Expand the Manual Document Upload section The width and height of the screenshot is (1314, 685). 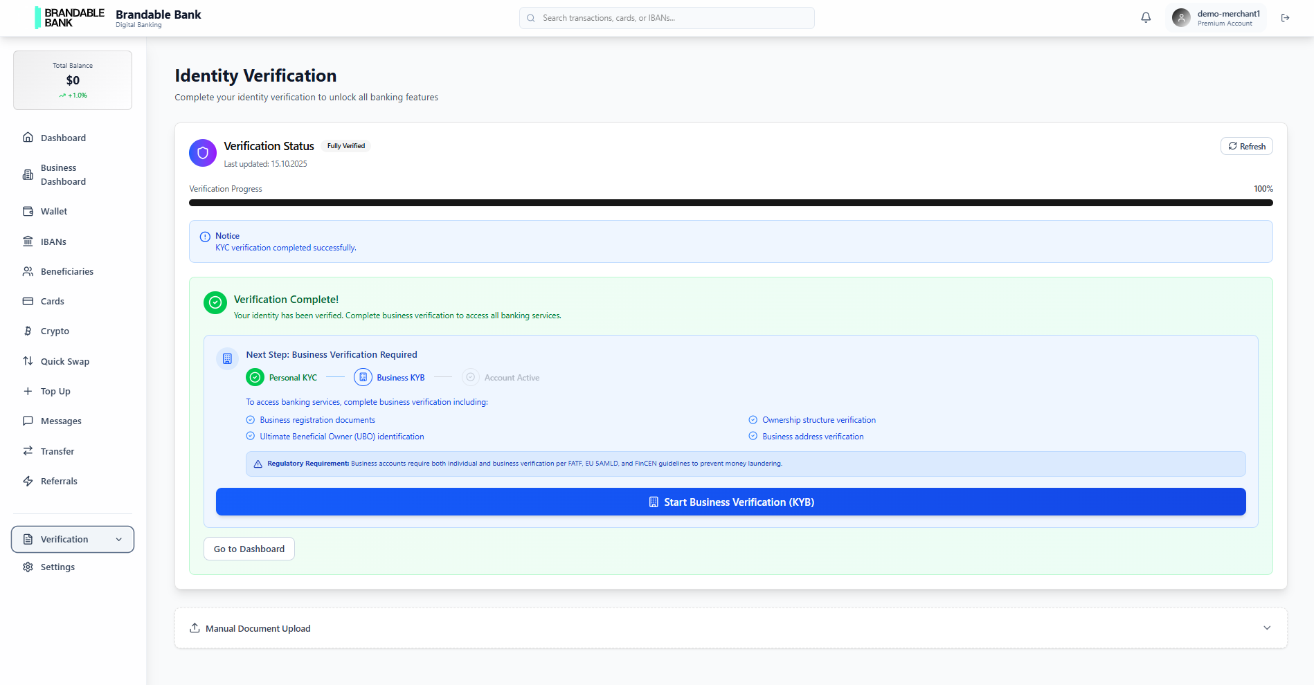(x=1267, y=628)
